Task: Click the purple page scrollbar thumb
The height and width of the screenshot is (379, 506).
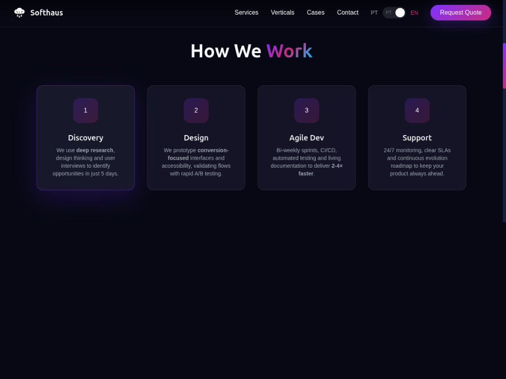Action: pos(504,66)
